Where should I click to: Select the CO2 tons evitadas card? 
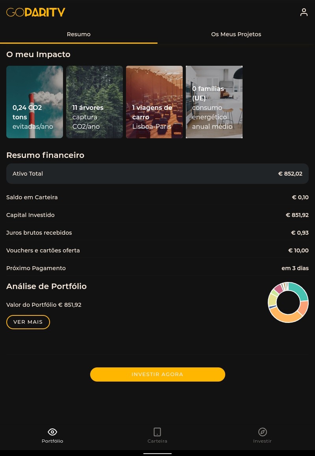click(x=35, y=102)
